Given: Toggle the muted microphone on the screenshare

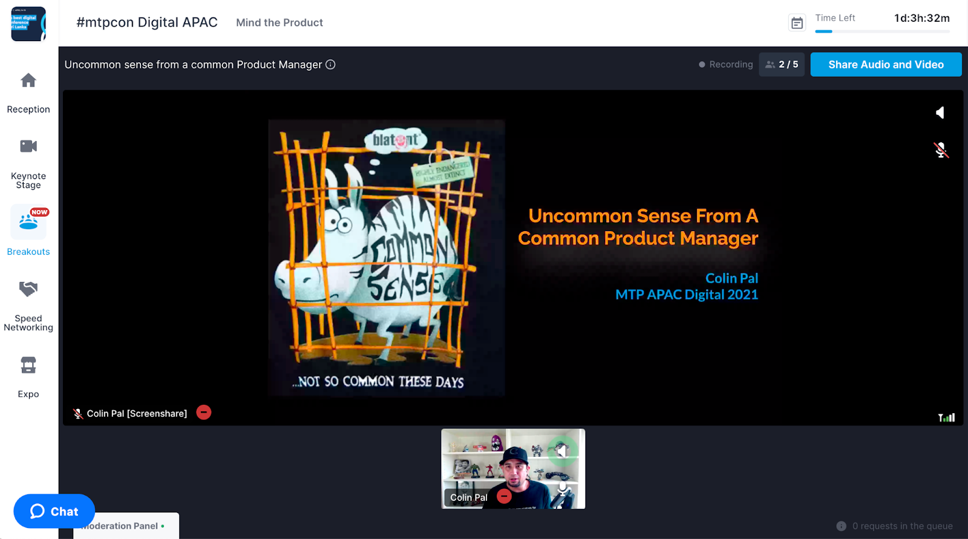Looking at the screenshot, I should tap(941, 150).
